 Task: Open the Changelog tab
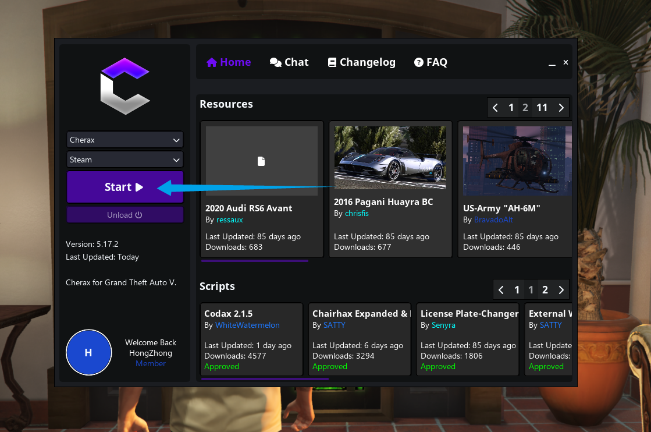coord(361,62)
